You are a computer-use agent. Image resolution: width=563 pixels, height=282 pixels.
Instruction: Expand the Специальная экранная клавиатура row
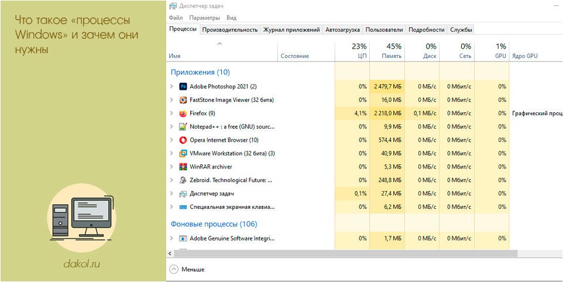click(x=171, y=207)
